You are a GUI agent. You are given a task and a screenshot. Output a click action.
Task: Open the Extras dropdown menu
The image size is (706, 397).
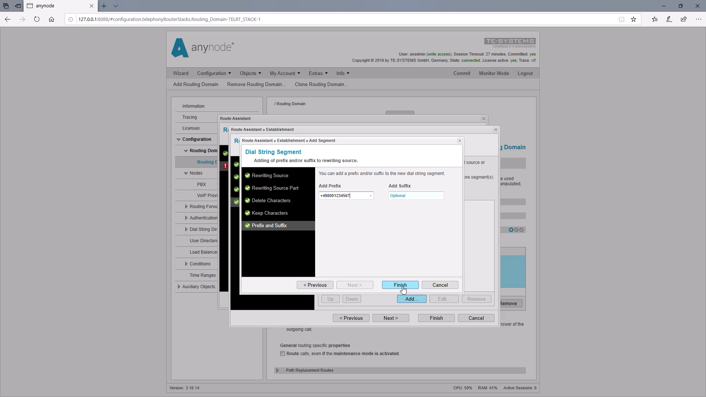(x=318, y=74)
